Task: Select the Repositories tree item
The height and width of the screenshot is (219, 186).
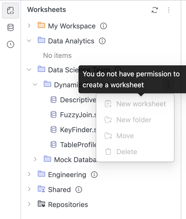Action: coord(68,205)
